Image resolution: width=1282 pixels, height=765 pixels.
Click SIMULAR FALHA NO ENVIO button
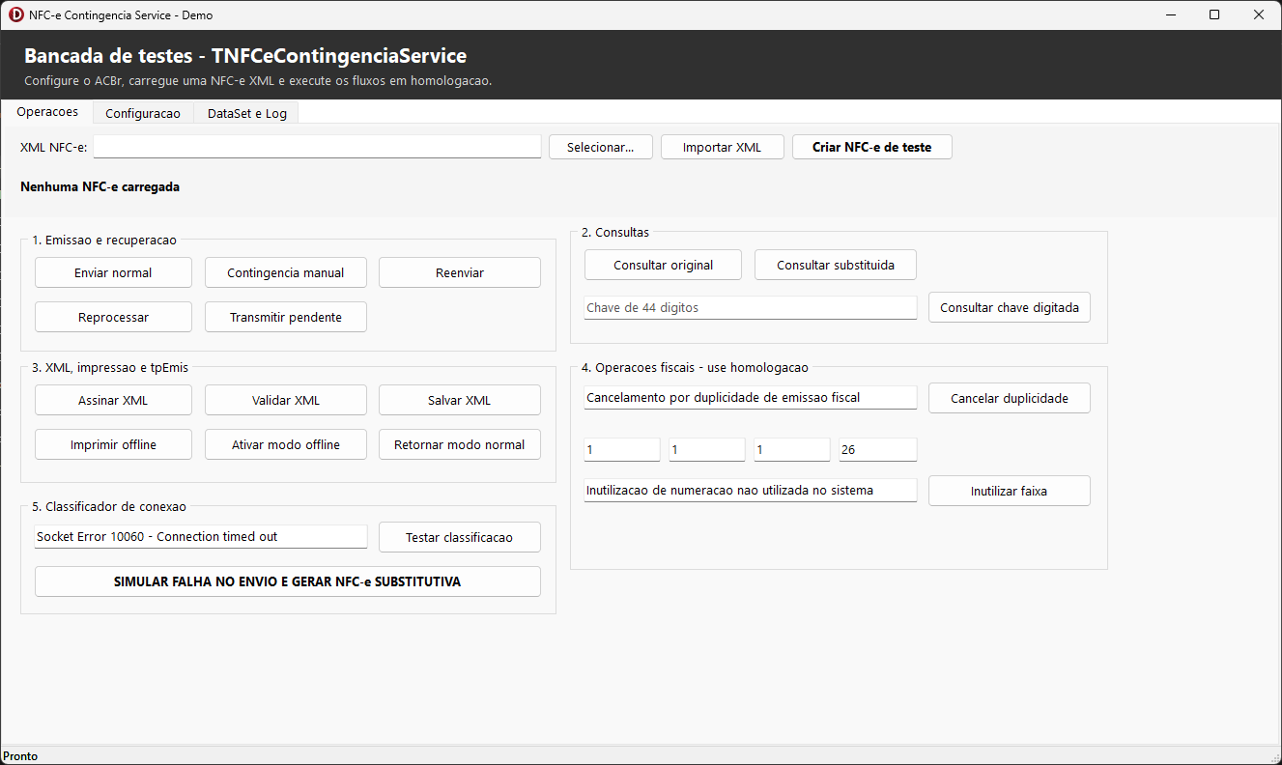[x=288, y=581]
